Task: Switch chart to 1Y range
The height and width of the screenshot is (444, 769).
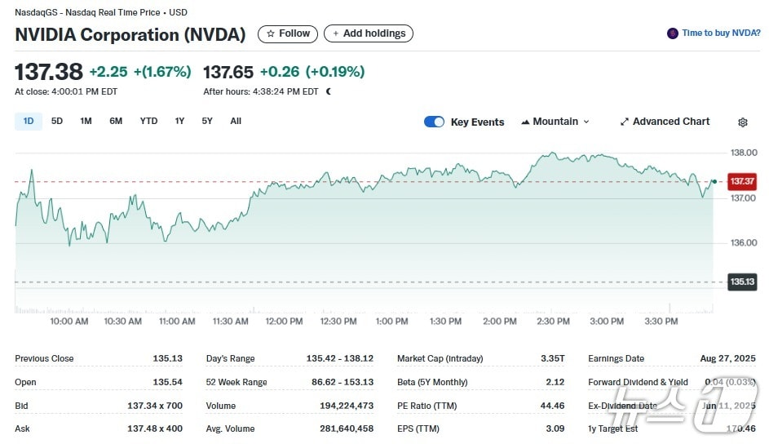Action: pyautogui.click(x=179, y=121)
